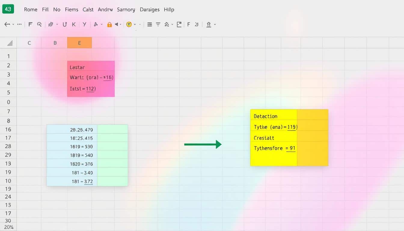Click the back arrow in the toolbar
The width and height of the screenshot is (404, 231).
(x=7, y=25)
